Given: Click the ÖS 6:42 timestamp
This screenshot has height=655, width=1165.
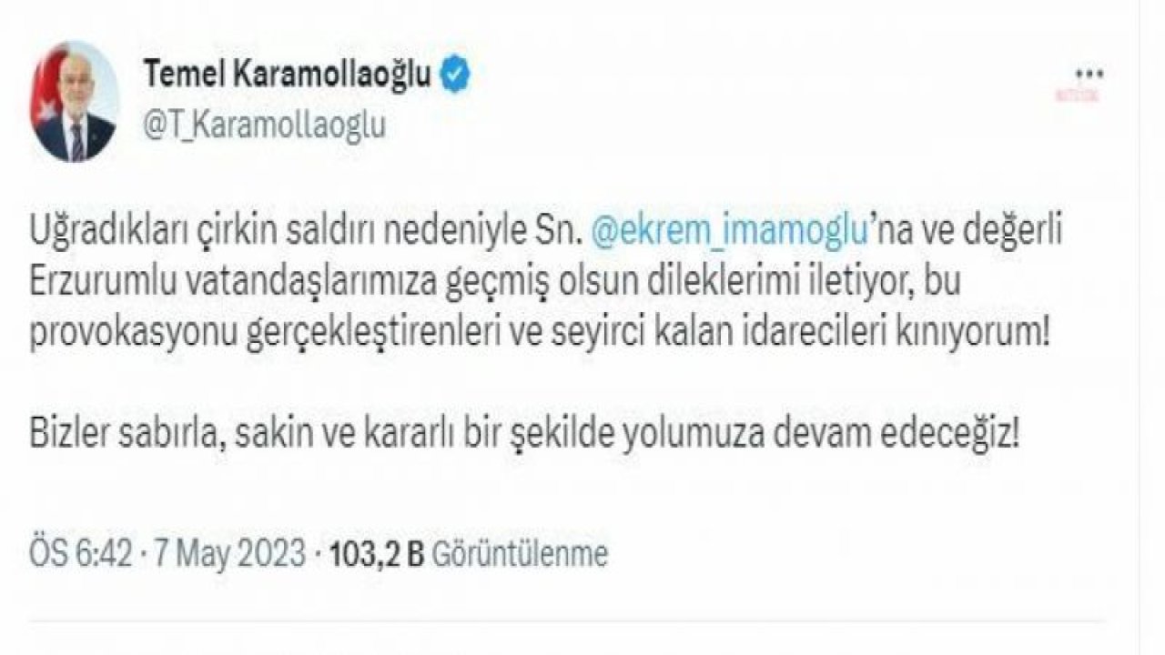Looking at the screenshot, I should [80, 553].
